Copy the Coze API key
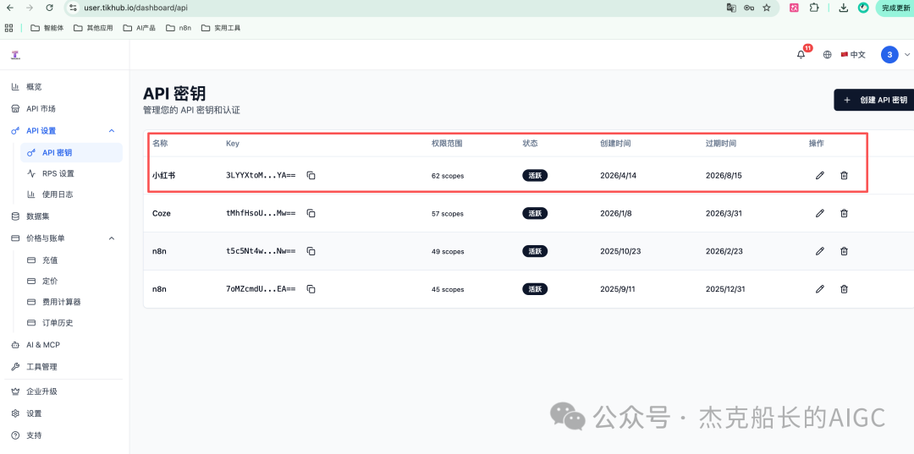 [311, 214]
